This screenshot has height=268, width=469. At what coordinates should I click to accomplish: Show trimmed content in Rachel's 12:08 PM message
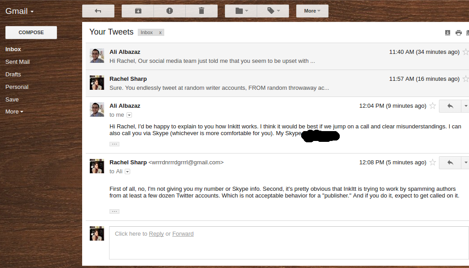coord(114,211)
